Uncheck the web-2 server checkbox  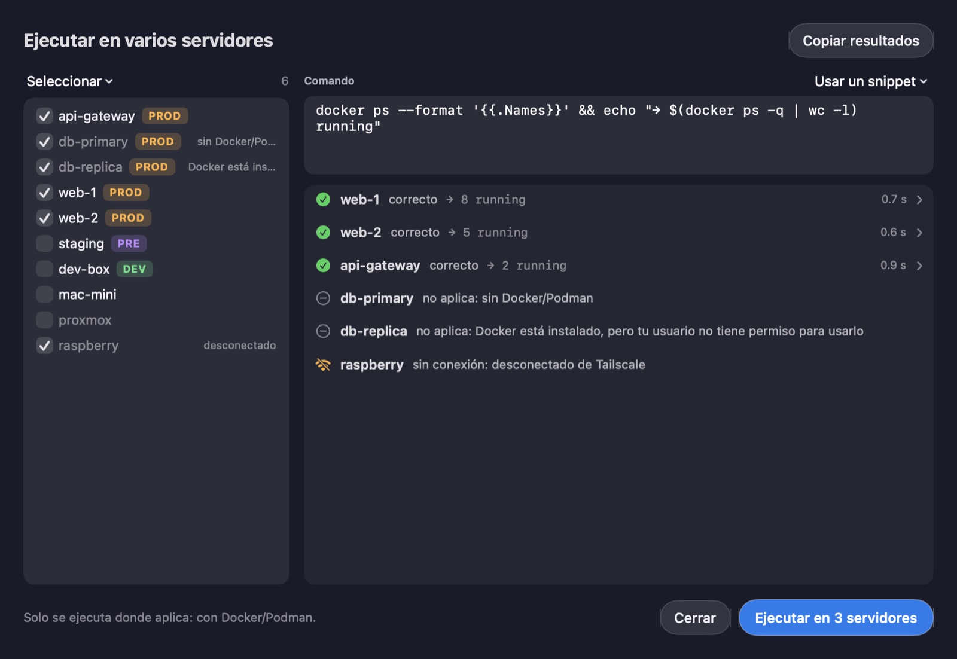pyautogui.click(x=44, y=218)
